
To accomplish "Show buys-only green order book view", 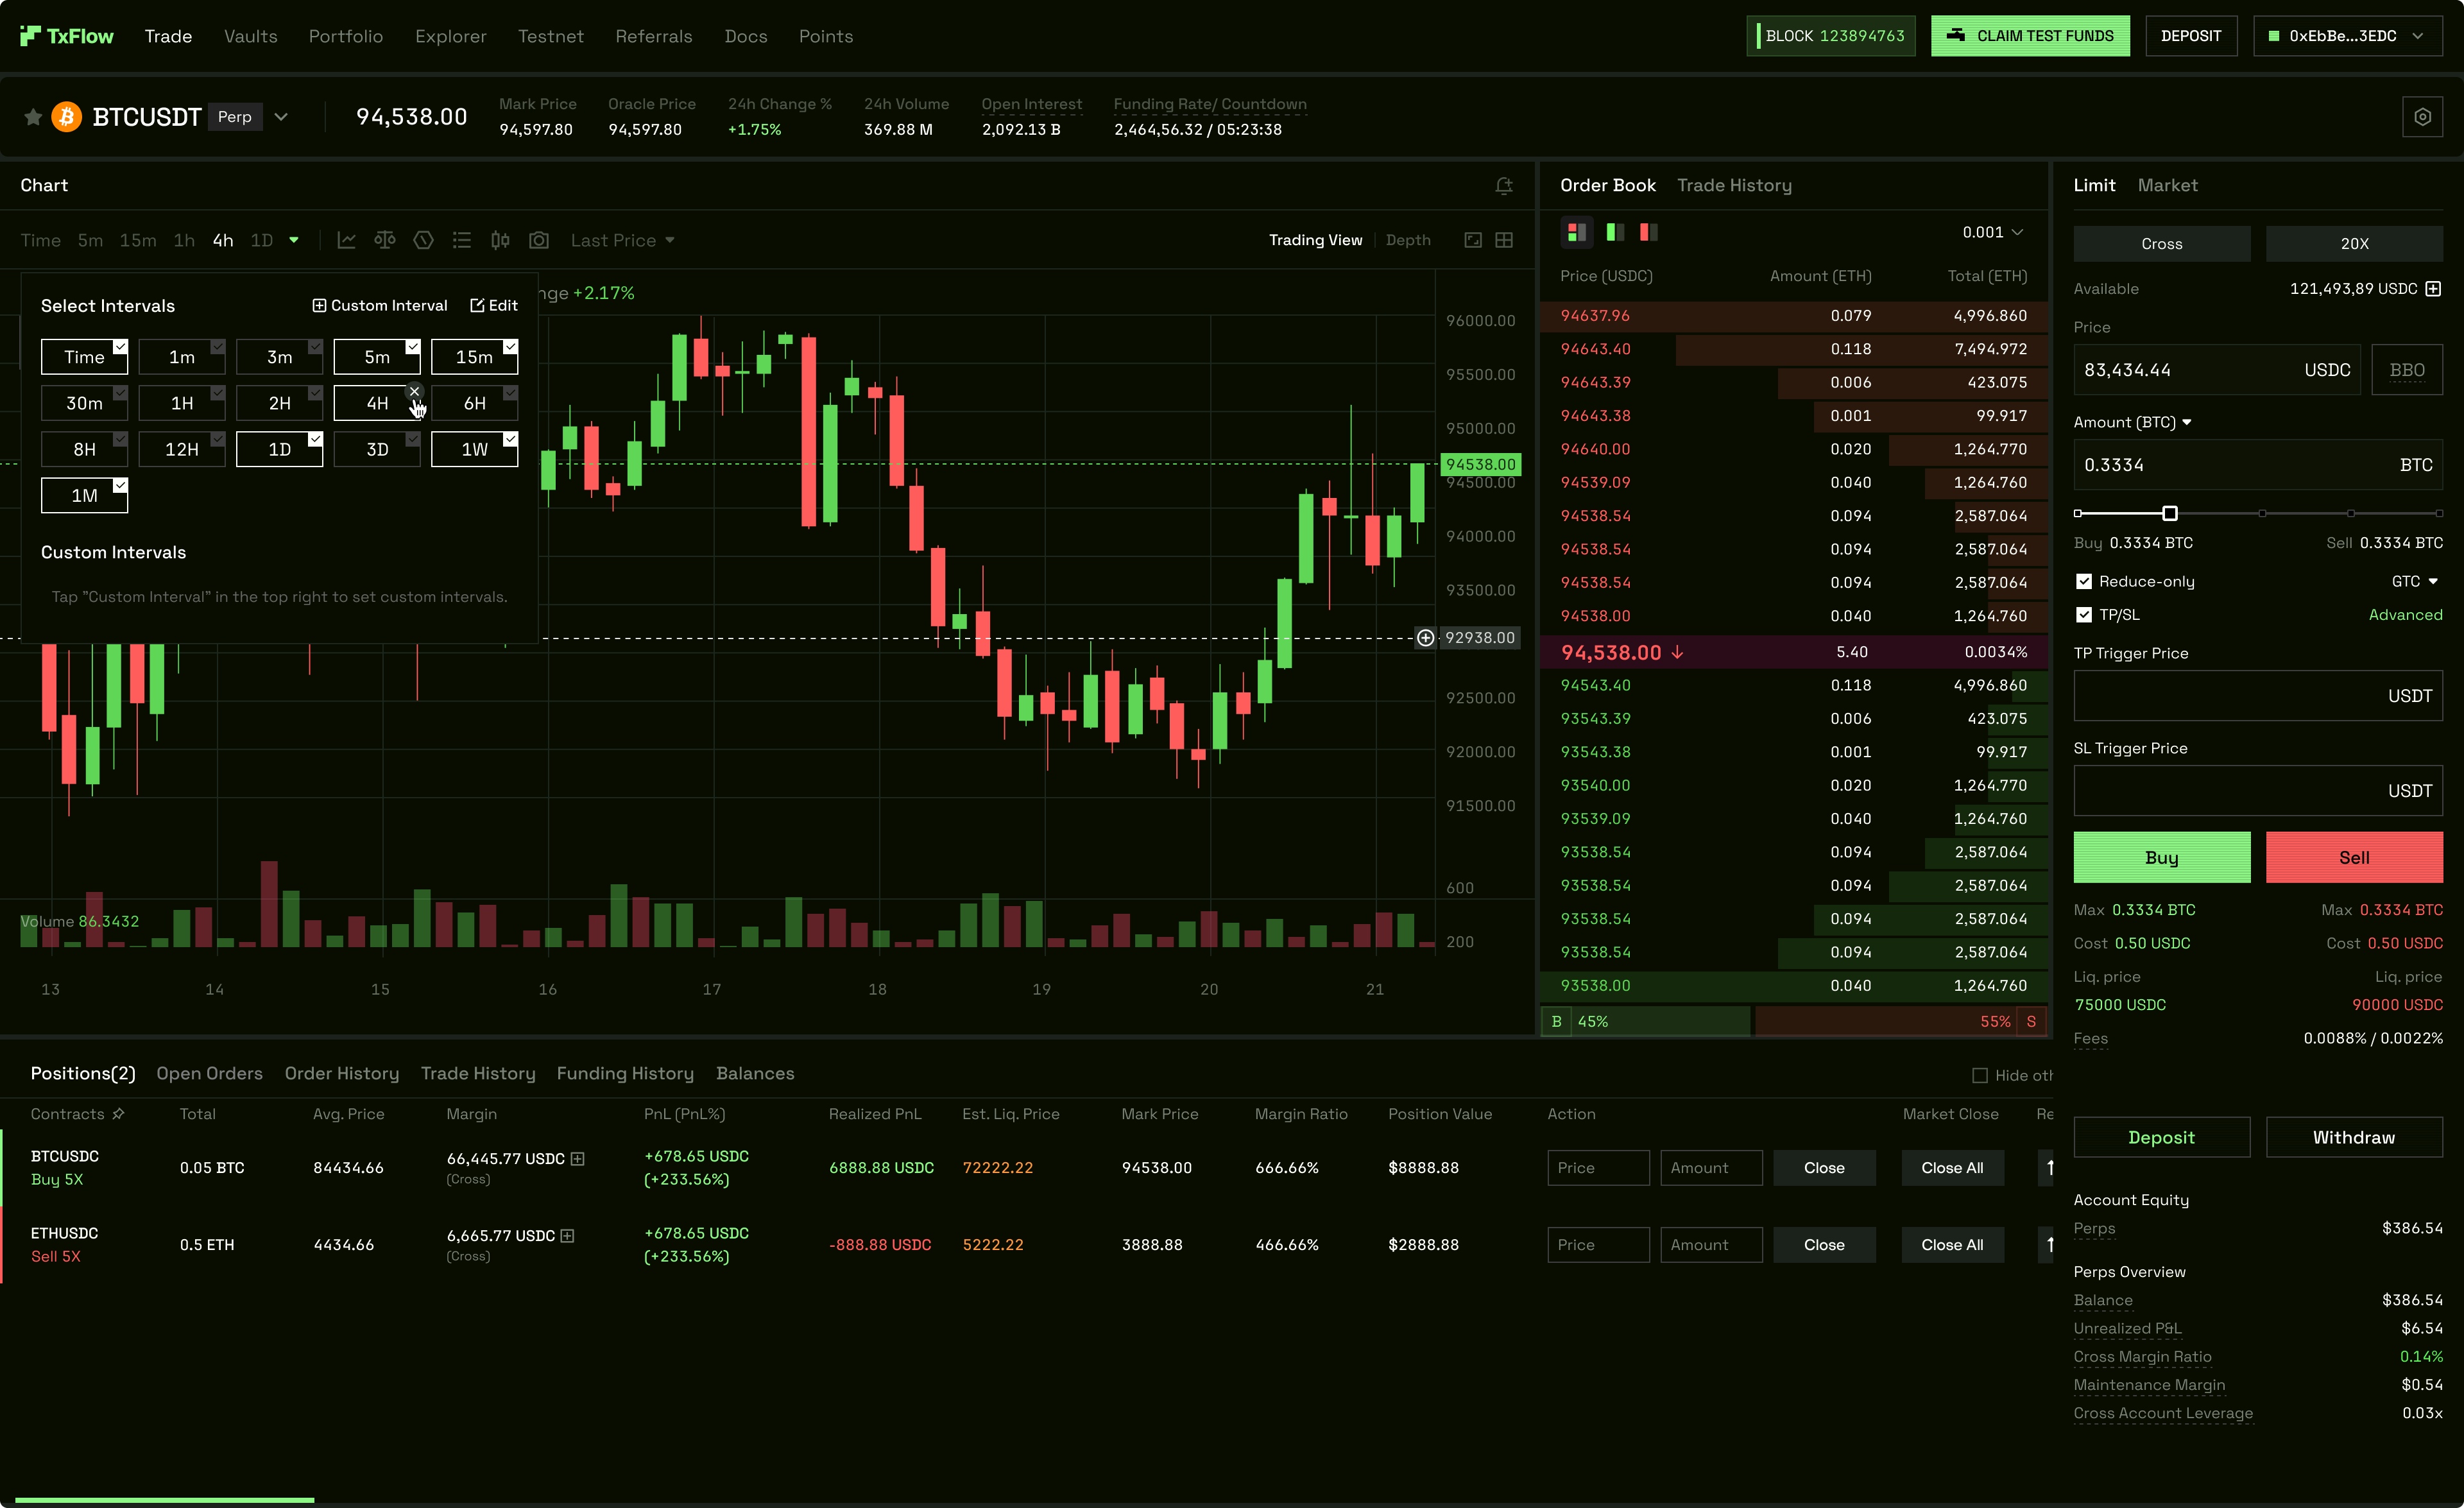I will tap(1613, 232).
